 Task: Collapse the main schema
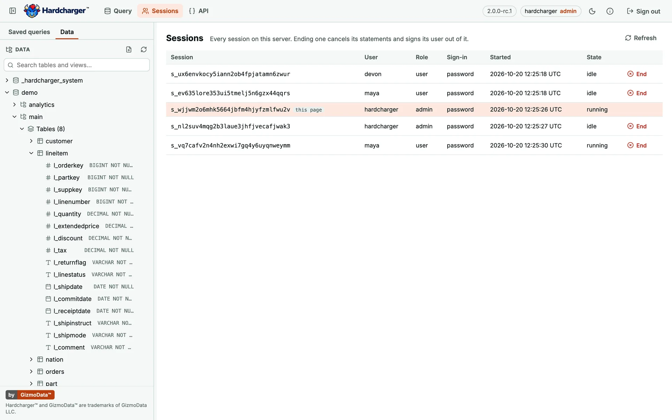14,117
